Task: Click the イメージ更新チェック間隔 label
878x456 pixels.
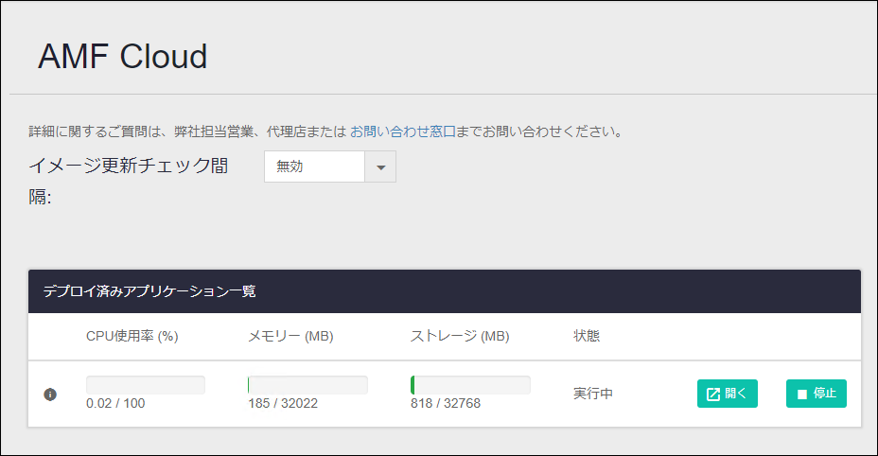Action: (129, 181)
